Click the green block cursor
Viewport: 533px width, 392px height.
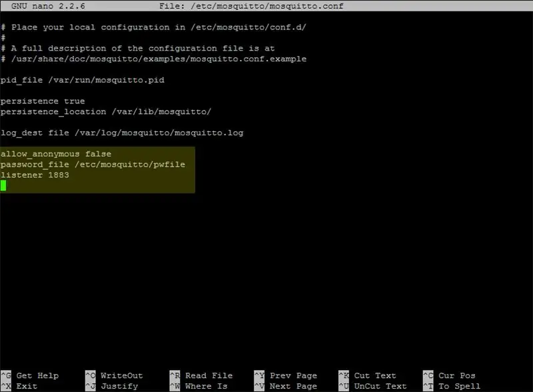3,185
